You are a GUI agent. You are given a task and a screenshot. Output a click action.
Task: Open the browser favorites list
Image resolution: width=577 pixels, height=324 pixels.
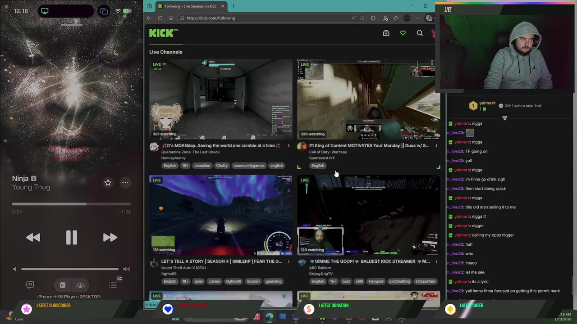coord(396,18)
